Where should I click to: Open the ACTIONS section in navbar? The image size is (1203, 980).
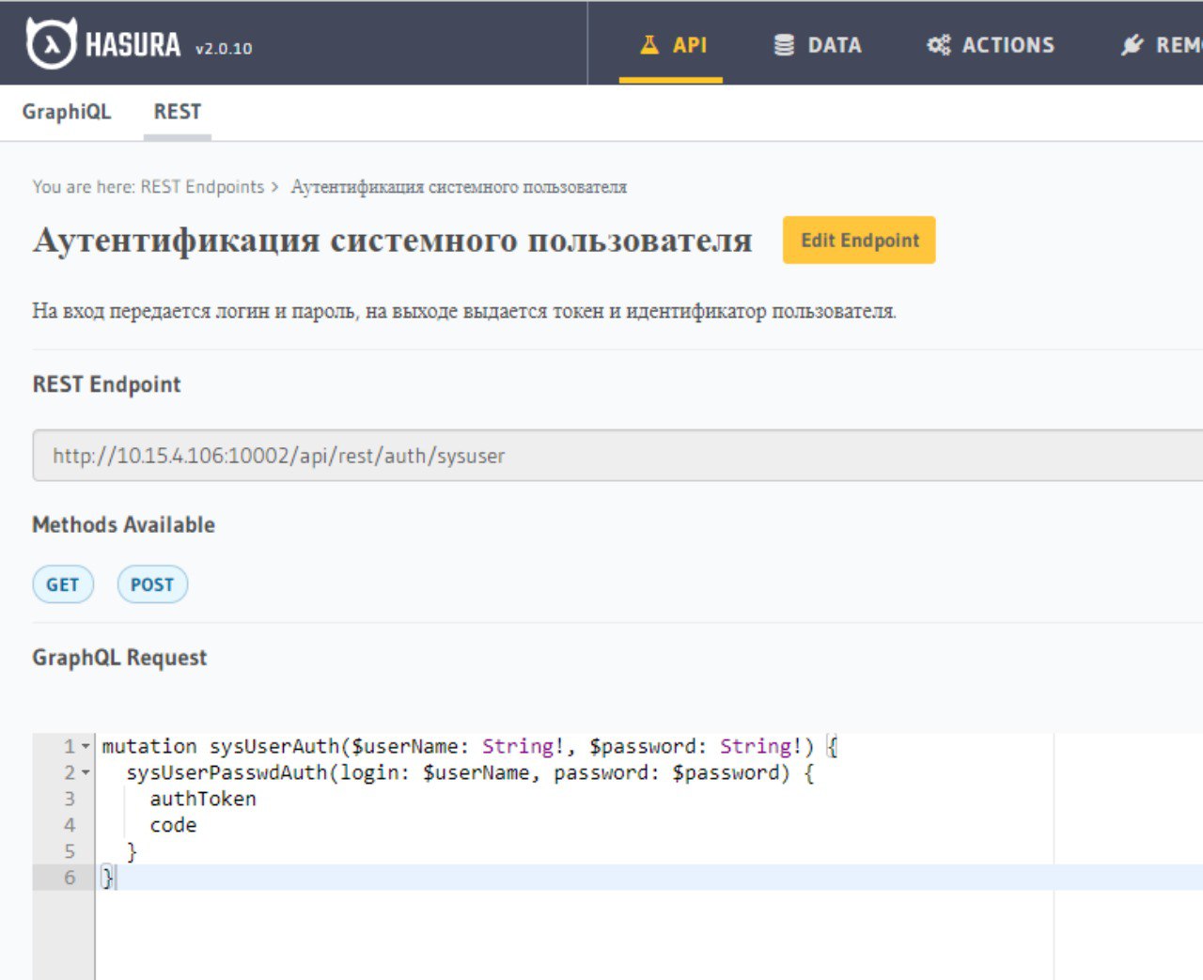(991, 44)
